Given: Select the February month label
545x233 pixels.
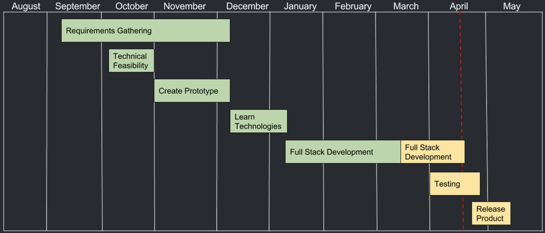Looking at the screenshot, I should tap(353, 6).
